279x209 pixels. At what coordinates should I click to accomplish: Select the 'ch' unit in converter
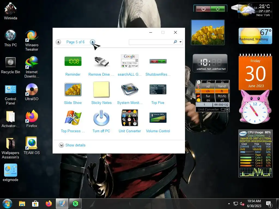click(x=208, y=91)
